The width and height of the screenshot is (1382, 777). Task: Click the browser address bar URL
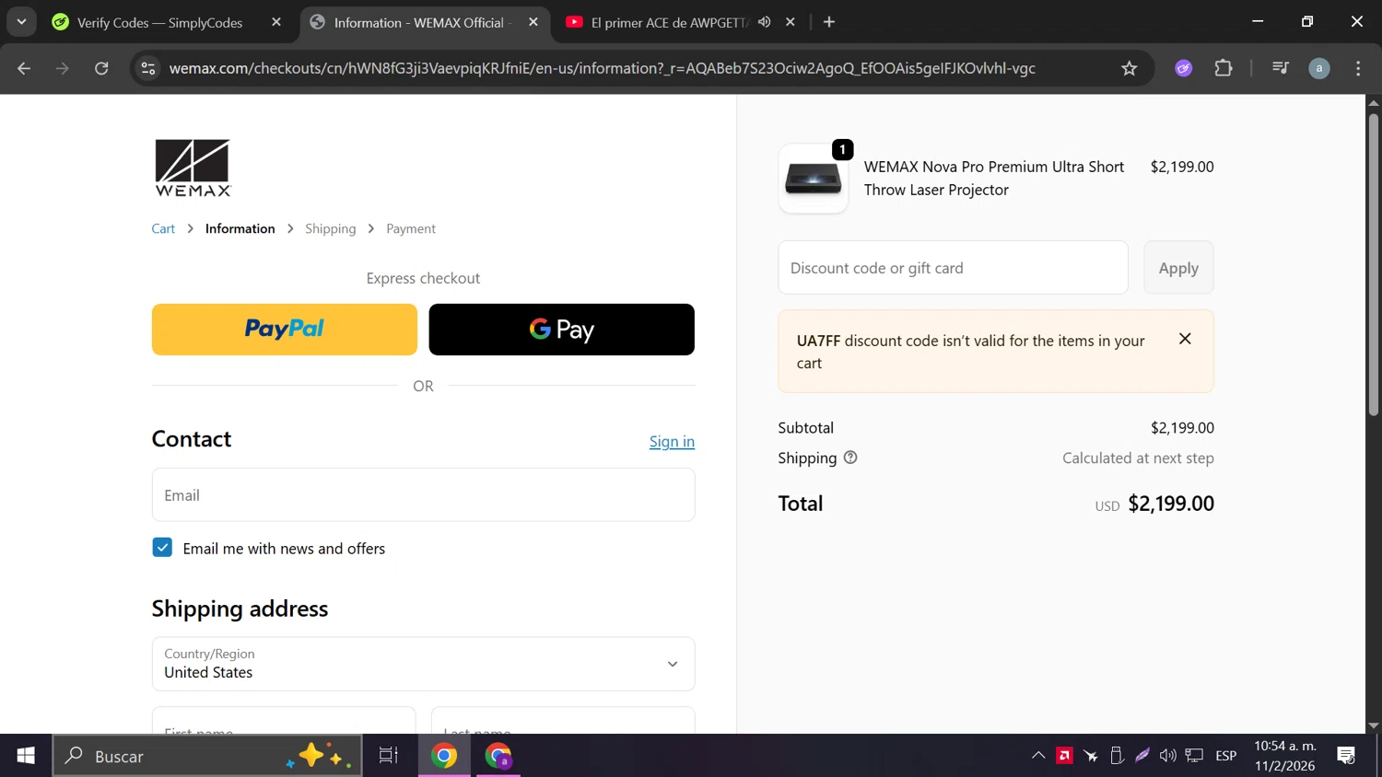click(602, 68)
